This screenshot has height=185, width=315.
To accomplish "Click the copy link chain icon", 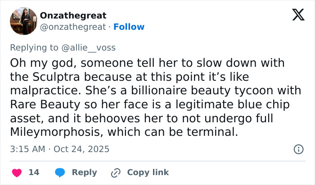I will [116, 172].
